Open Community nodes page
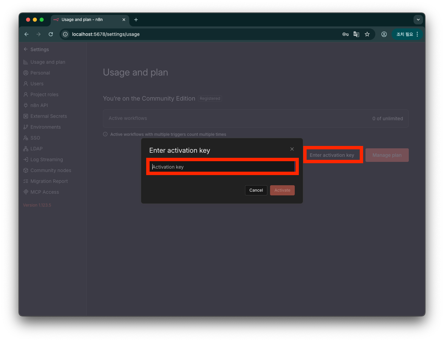This screenshot has height=341, width=444. click(51, 170)
